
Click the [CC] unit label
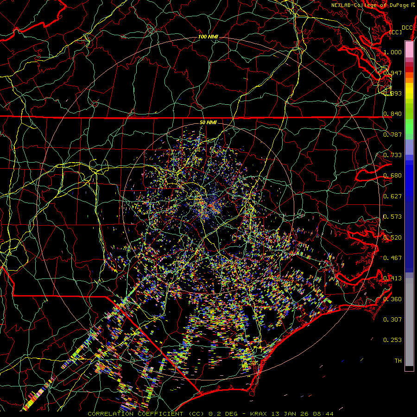(396, 32)
